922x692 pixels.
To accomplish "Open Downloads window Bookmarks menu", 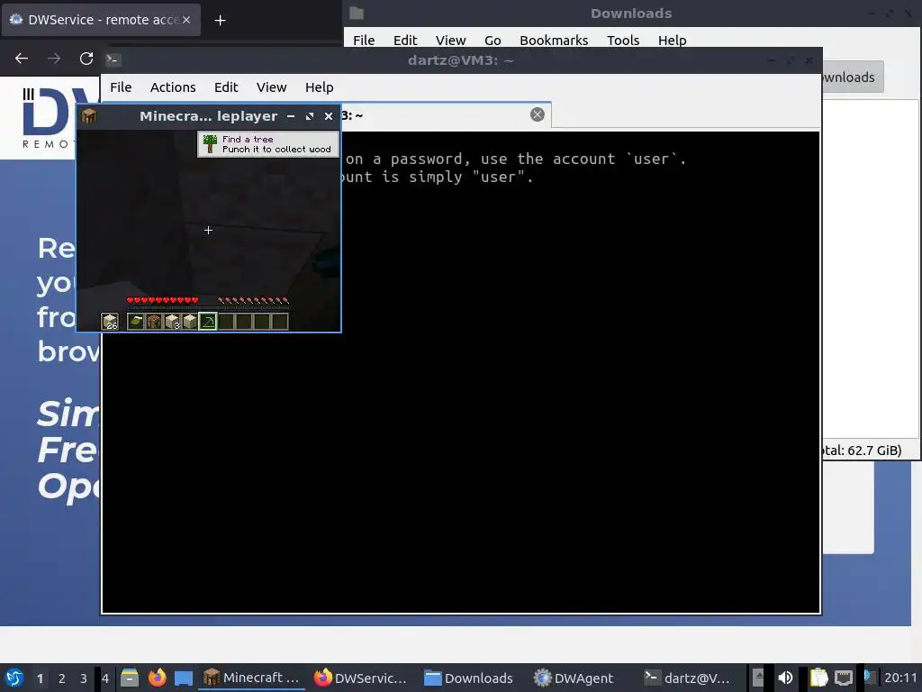I will point(554,40).
